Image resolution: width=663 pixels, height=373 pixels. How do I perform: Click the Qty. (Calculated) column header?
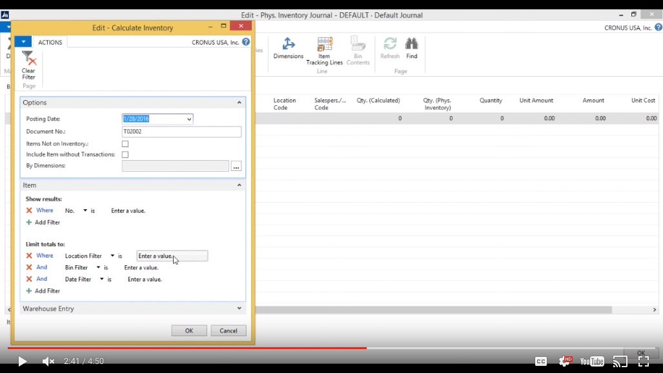(x=378, y=101)
